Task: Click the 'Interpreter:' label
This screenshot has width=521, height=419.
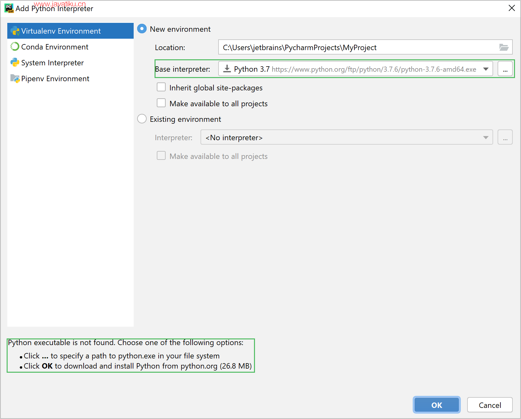Action: tap(174, 138)
